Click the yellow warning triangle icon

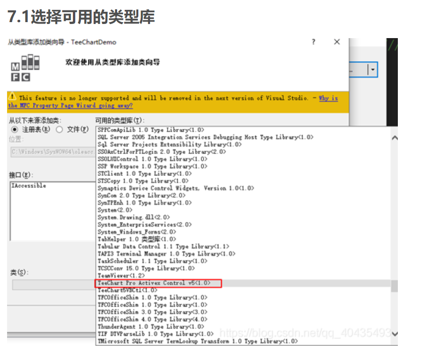pyautogui.click(x=12, y=96)
